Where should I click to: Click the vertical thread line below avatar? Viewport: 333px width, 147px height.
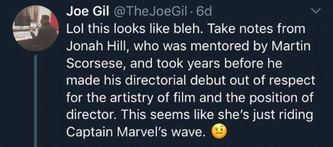tap(35, 102)
